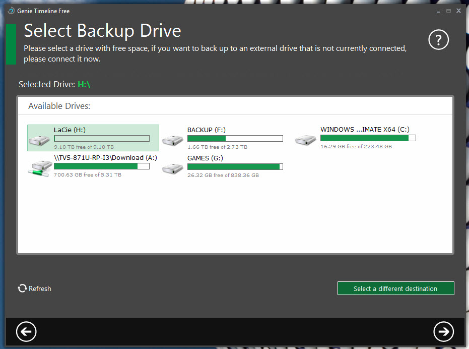Click the Refresh circular arrows icon
Screen dimensions: 469x349
click(x=22, y=288)
